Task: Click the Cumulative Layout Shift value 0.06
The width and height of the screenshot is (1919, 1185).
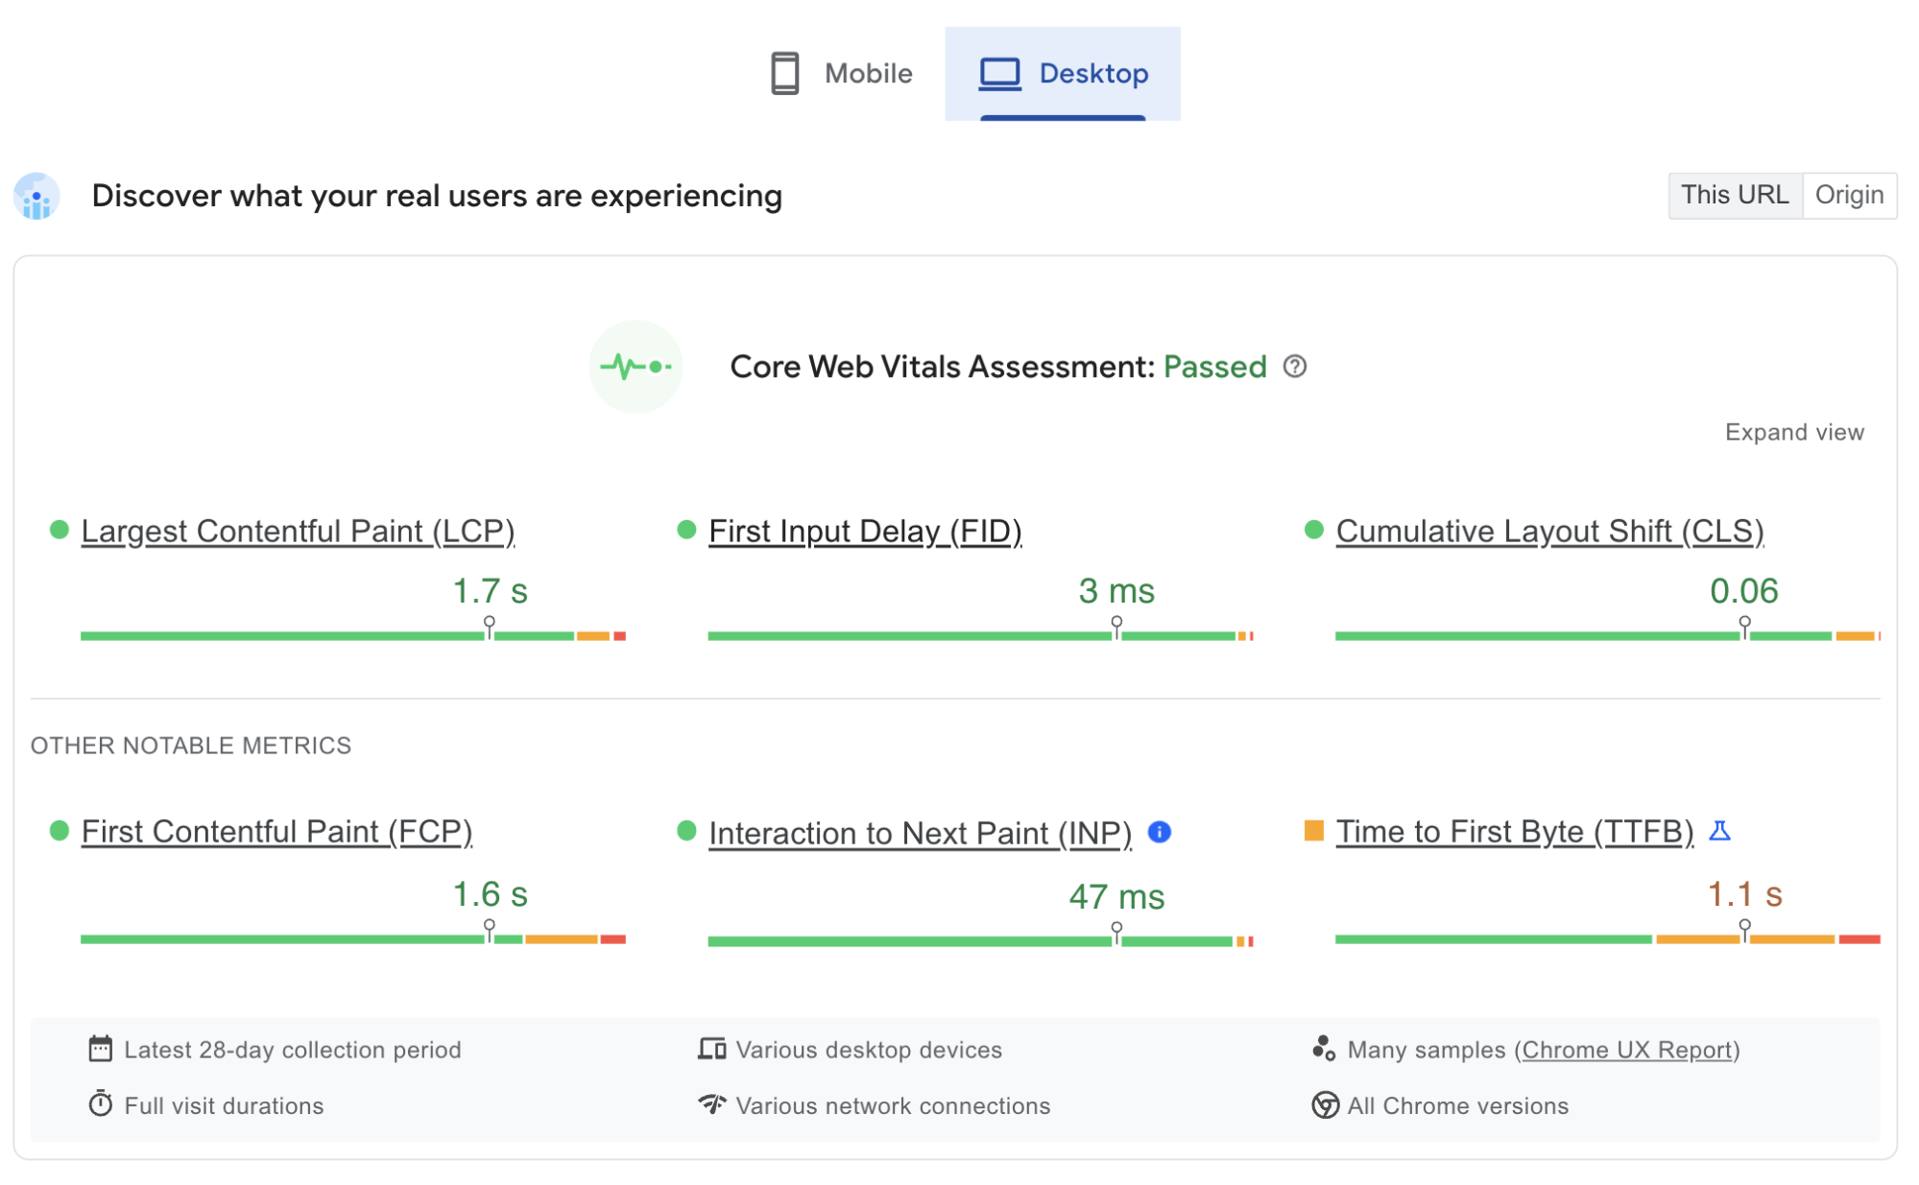Action: pyautogui.click(x=1743, y=591)
